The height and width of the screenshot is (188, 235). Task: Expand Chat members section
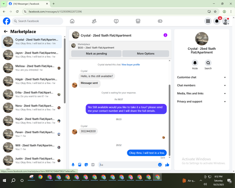[202, 86]
